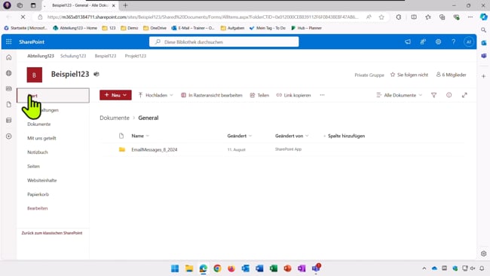This screenshot has width=490, height=276.
Task: Expand content with the full-screen arrow icon
Action: coord(464,95)
